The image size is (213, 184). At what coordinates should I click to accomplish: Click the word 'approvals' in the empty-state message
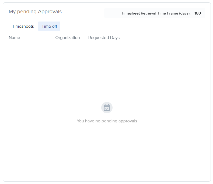[127, 121]
